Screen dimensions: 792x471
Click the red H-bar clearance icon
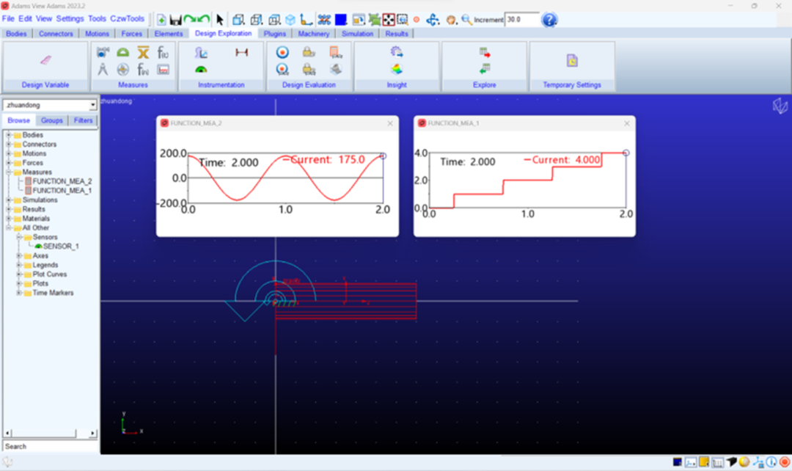click(241, 52)
